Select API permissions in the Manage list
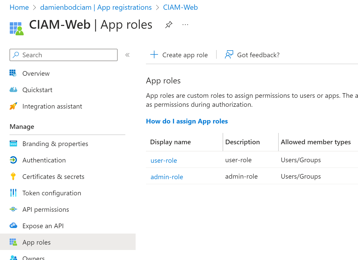The height and width of the screenshot is (260, 358). pos(46,209)
